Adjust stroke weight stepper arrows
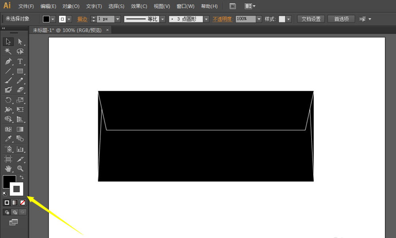The image size is (396, 238). pyautogui.click(x=94, y=19)
